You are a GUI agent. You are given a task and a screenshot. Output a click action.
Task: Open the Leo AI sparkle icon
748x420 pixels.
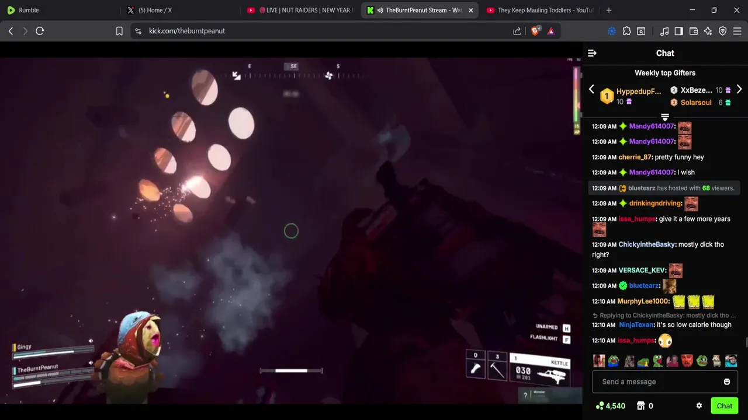[x=708, y=31]
